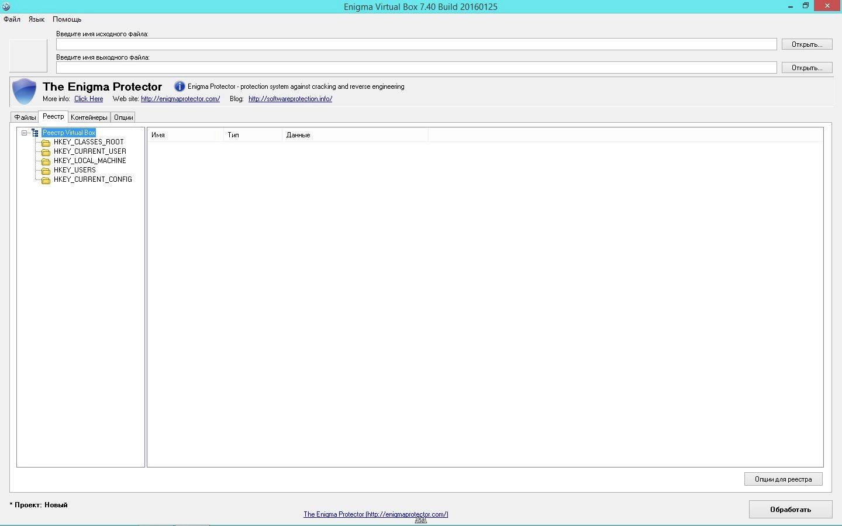842x526 pixels.
Task: Collapse the Реестр Virtual Box tree node
Action: [x=25, y=133]
